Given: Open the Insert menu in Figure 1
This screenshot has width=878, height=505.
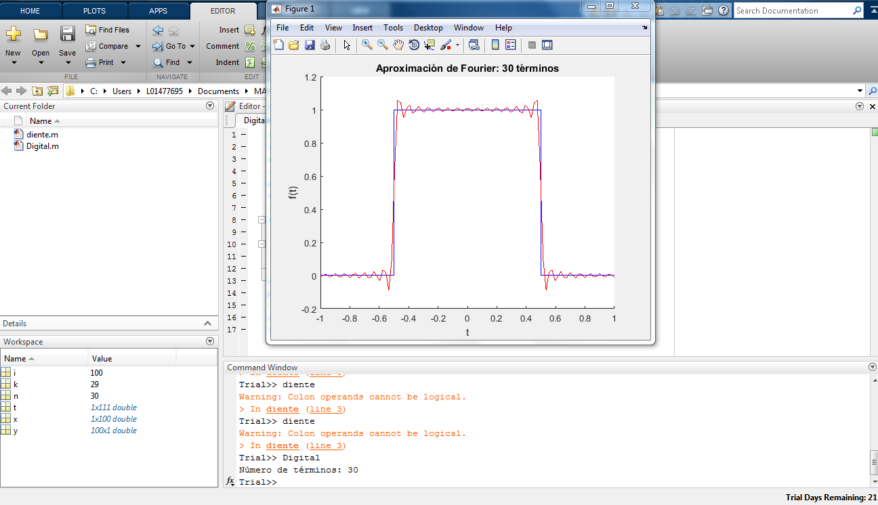Looking at the screenshot, I should pyautogui.click(x=362, y=28).
